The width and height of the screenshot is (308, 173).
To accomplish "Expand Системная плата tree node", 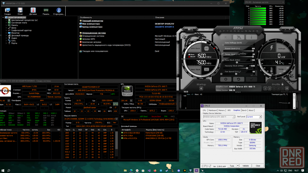I will pyautogui.click(x=6, y=22).
